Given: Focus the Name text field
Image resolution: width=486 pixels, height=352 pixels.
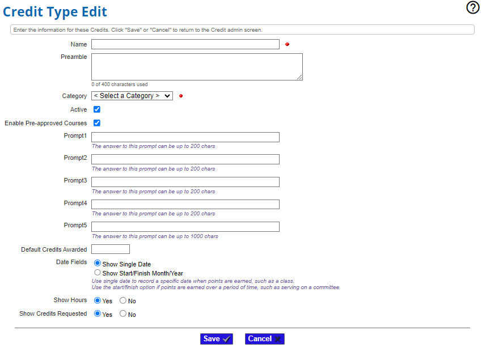Looking at the screenshot, I should click(x=185, y=44).
